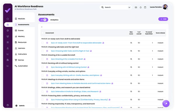Image resolution: width=175 pixels, height=112 pixels.
Task: Check the box for Protecting Data quiz
Action: (x=42, y=100)
